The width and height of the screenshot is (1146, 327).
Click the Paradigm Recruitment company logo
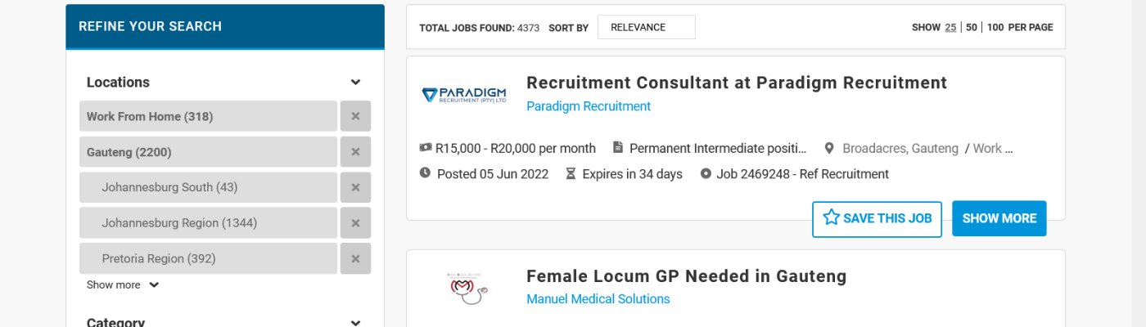[x=464, y=95]
